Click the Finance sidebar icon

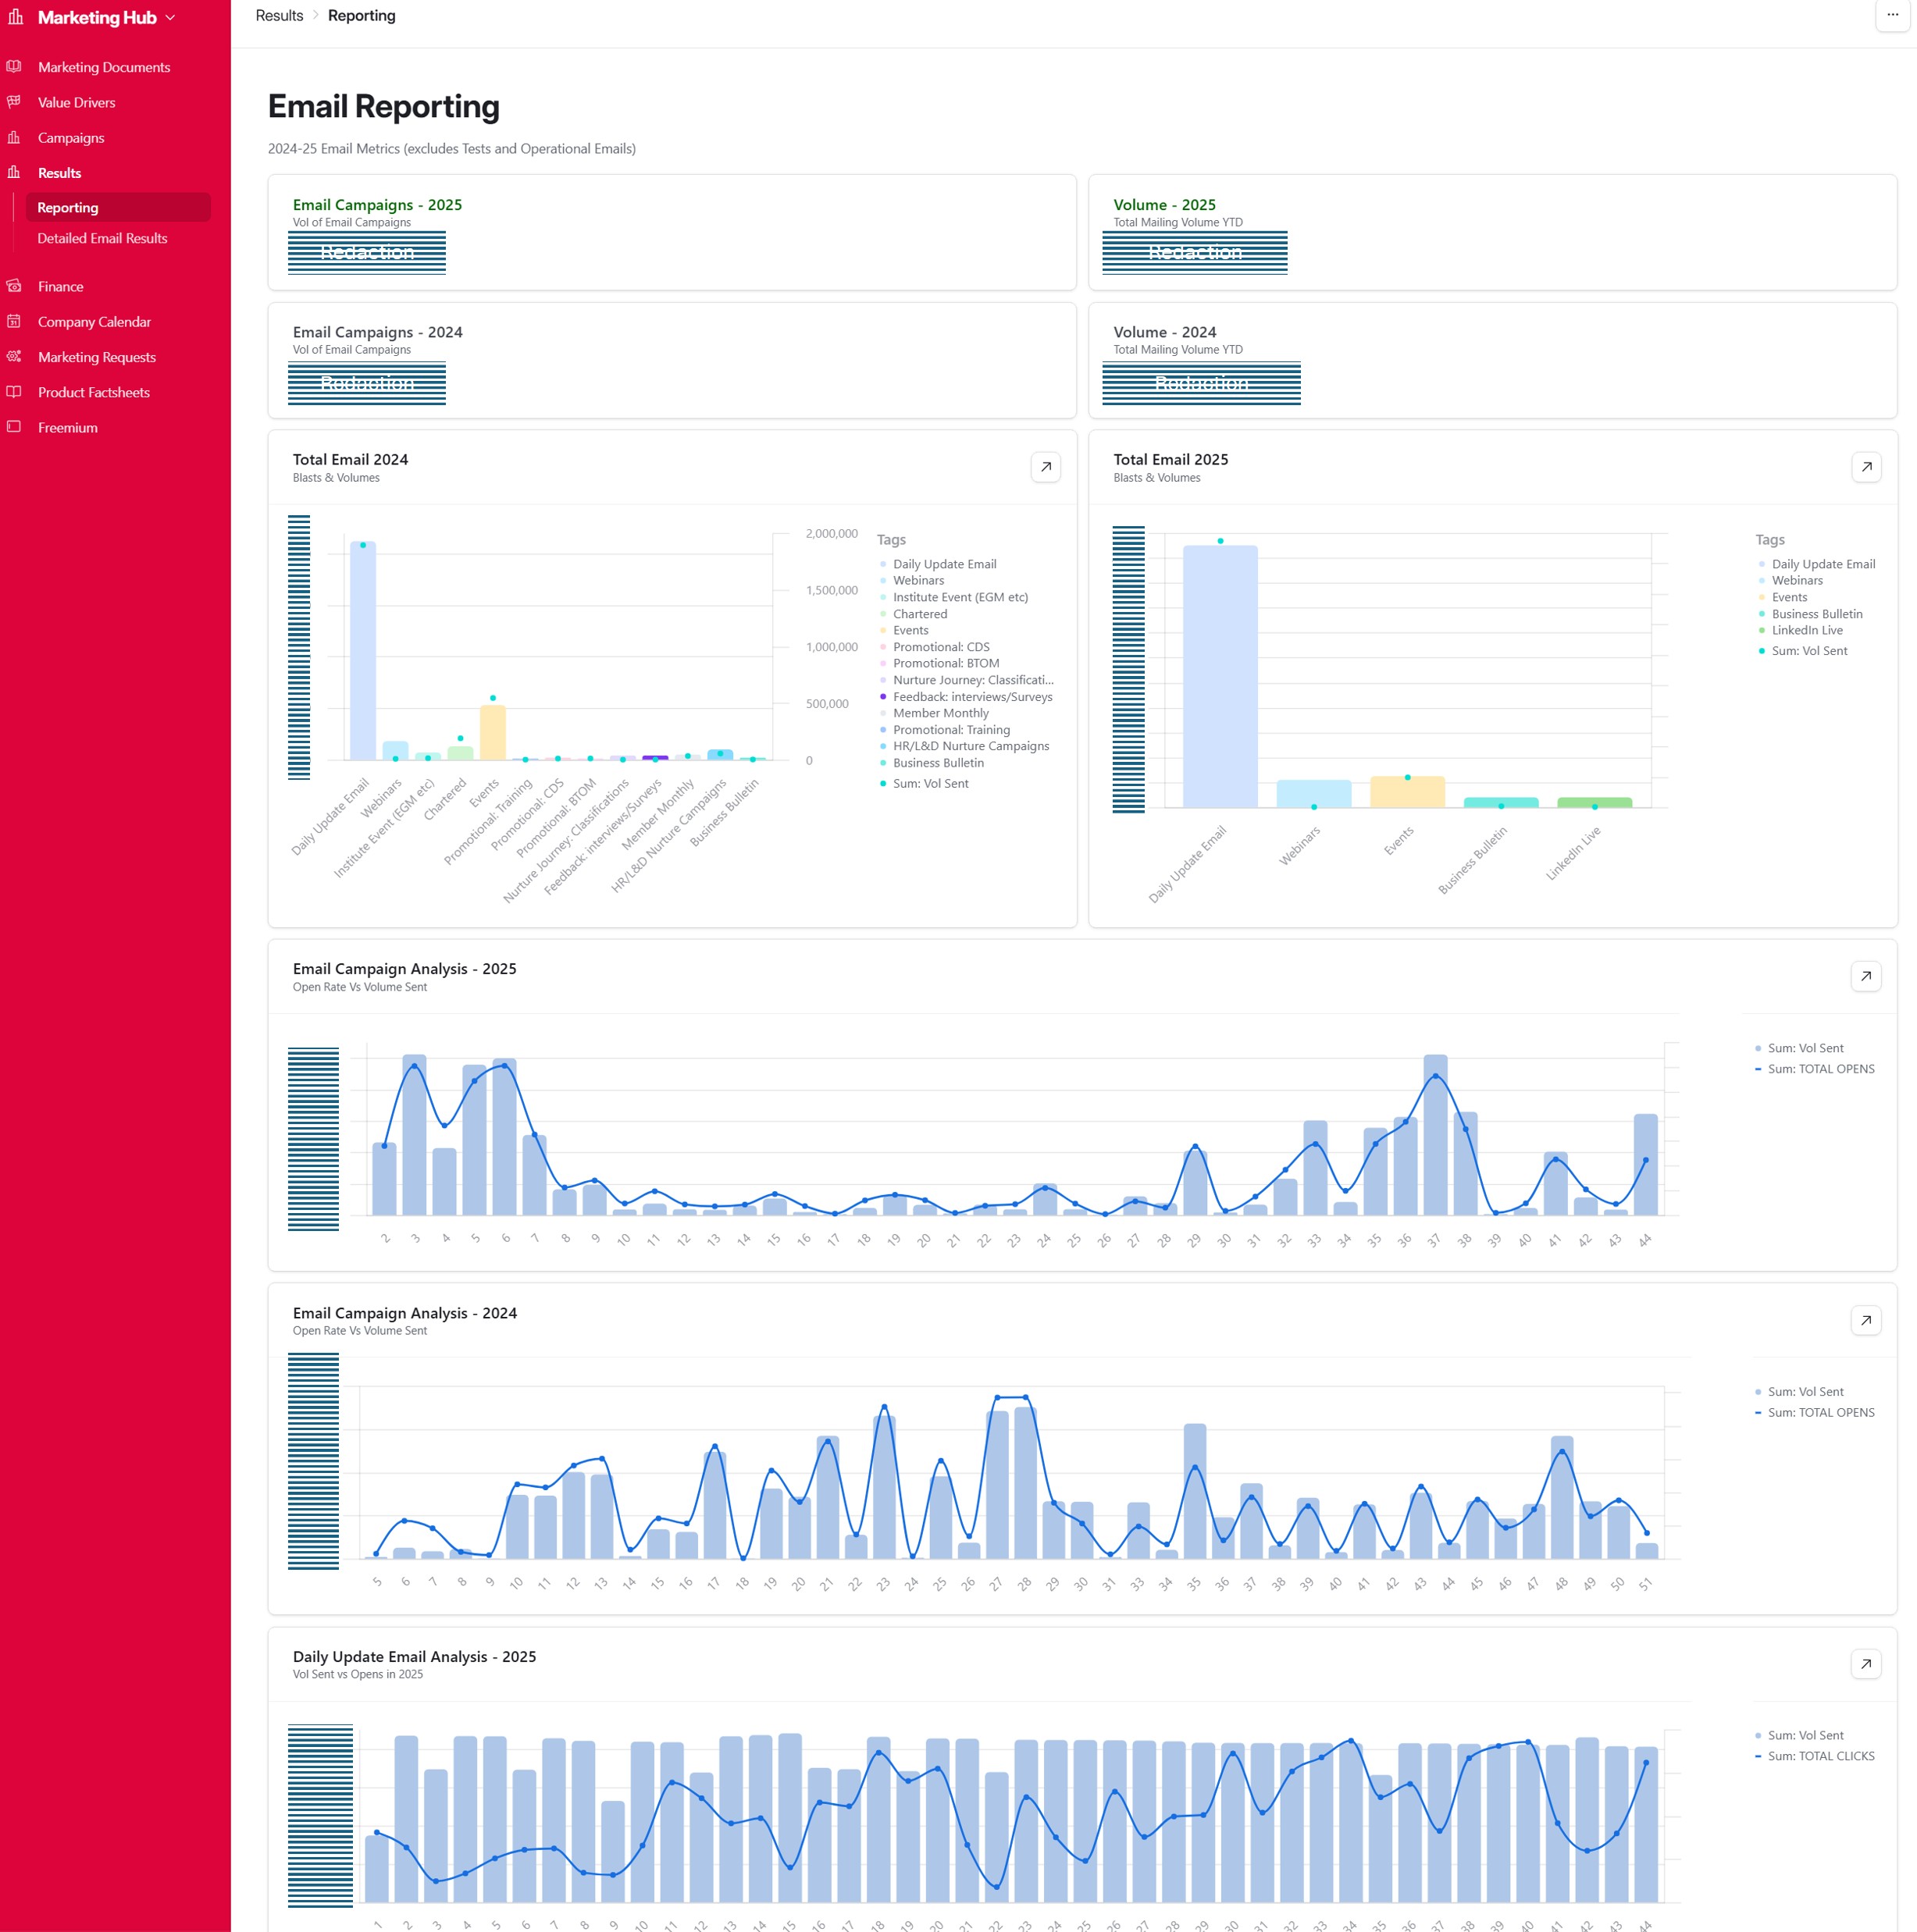tap(14, 286)
